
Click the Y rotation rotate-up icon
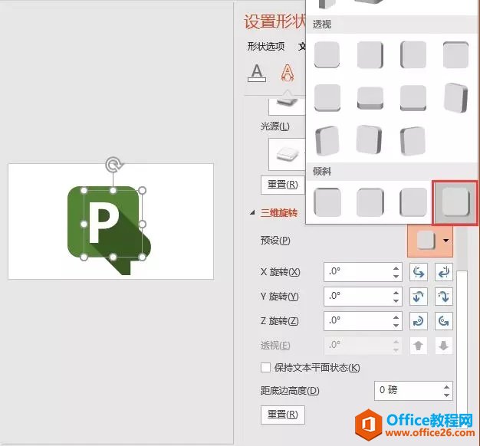click(x=419, y=297)
